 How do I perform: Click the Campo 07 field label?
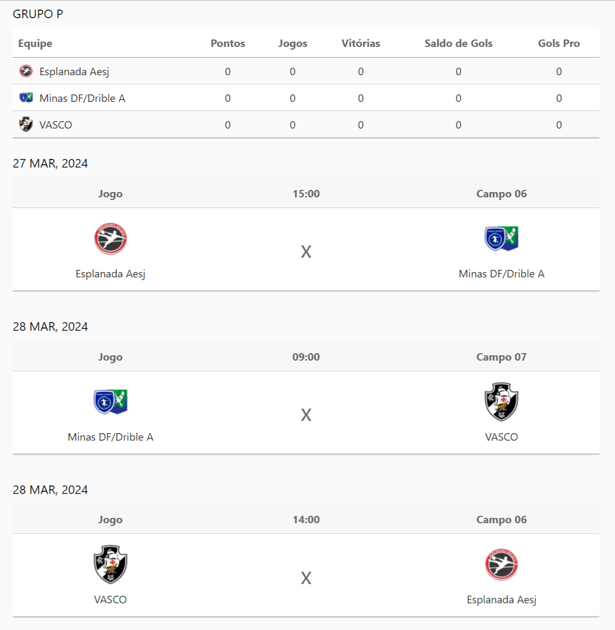coord(501,357)
